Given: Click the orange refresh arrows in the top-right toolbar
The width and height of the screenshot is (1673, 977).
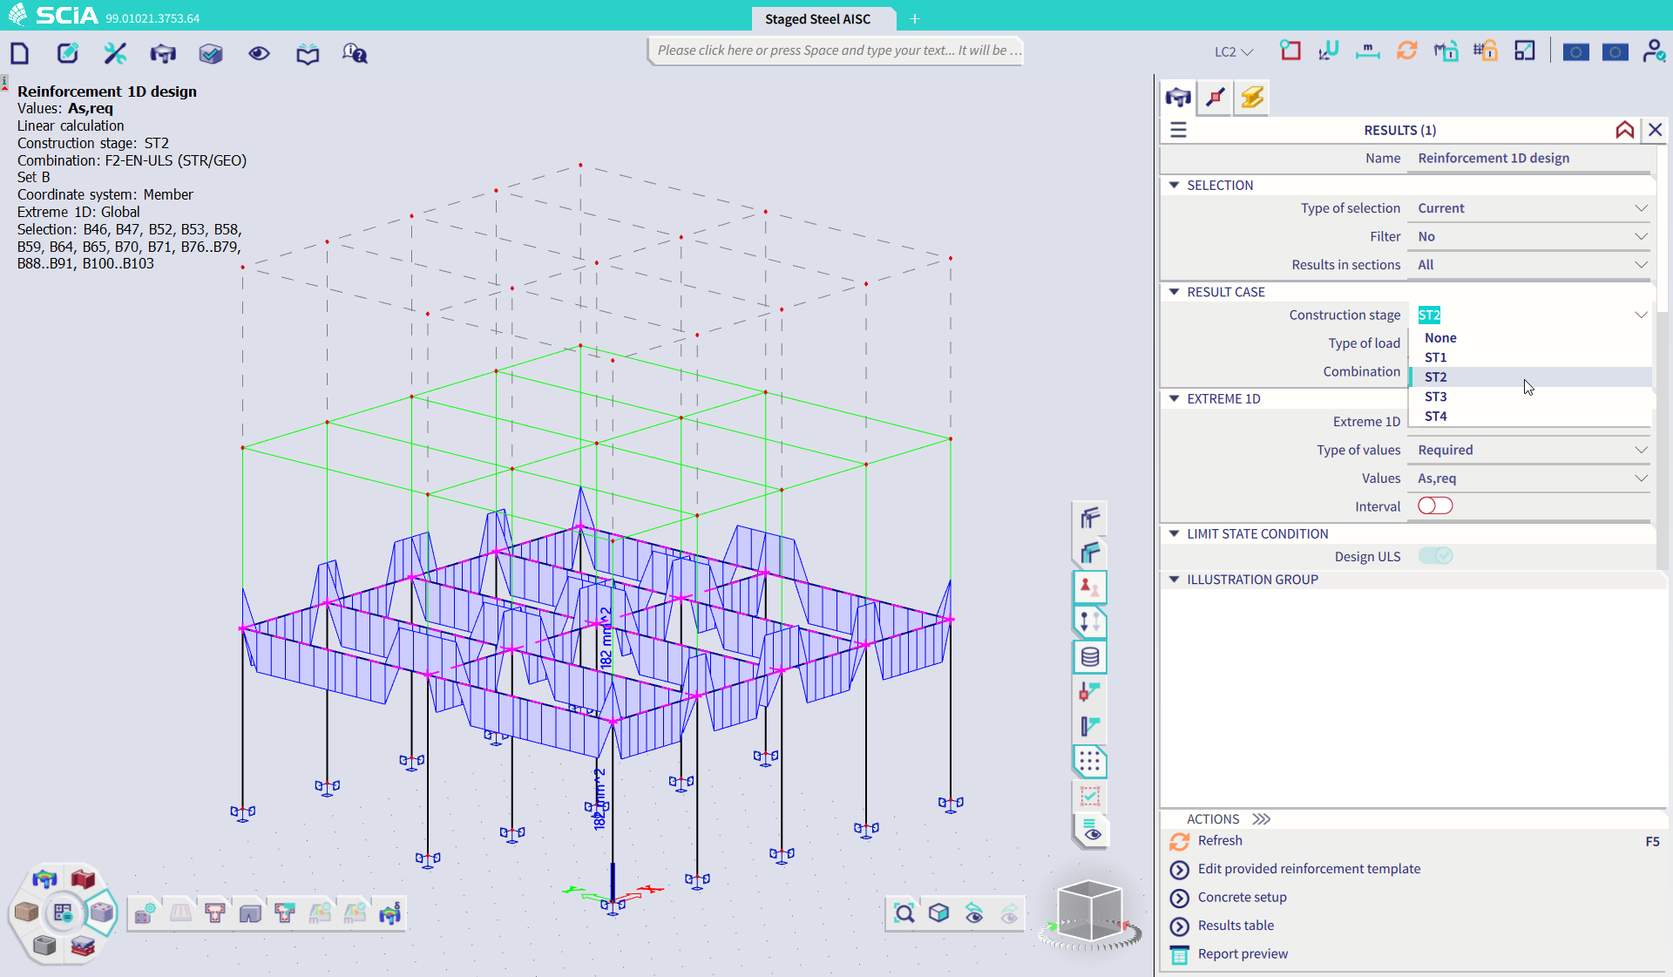Looking at the screenshot, I should (1407, 51).
